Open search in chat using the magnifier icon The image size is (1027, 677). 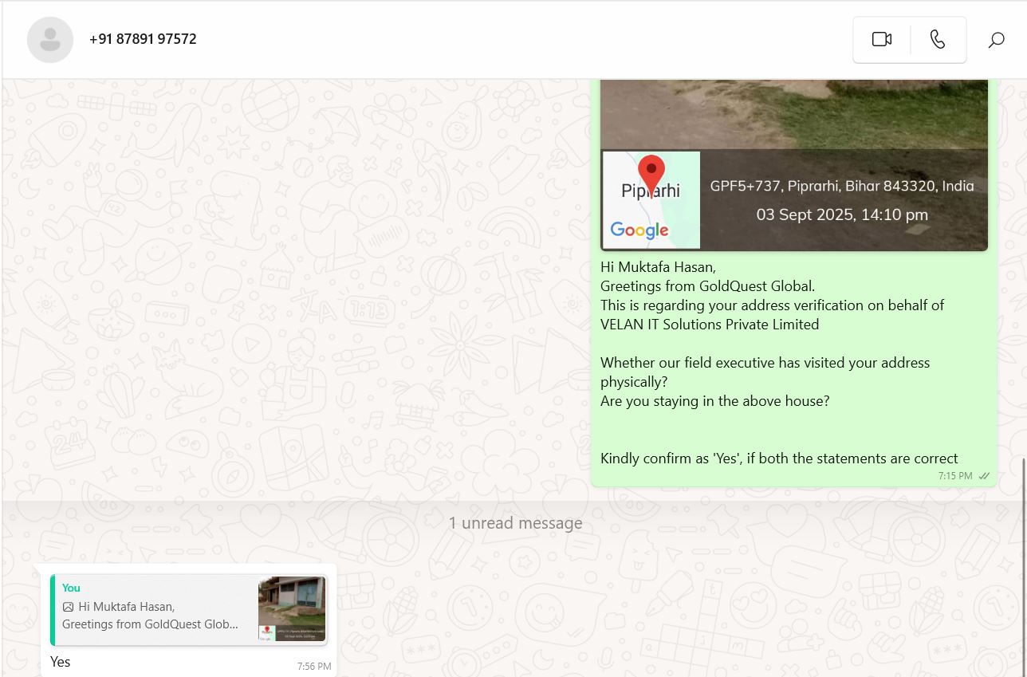pyautogui.click(x=996, y=40)
